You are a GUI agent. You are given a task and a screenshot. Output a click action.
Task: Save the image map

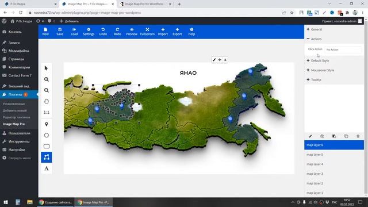[x=60, y=32]
